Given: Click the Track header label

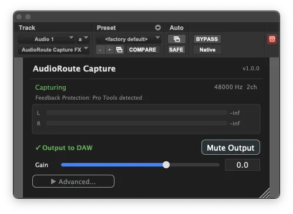Looking at the screenshot, I should (27, 28).
